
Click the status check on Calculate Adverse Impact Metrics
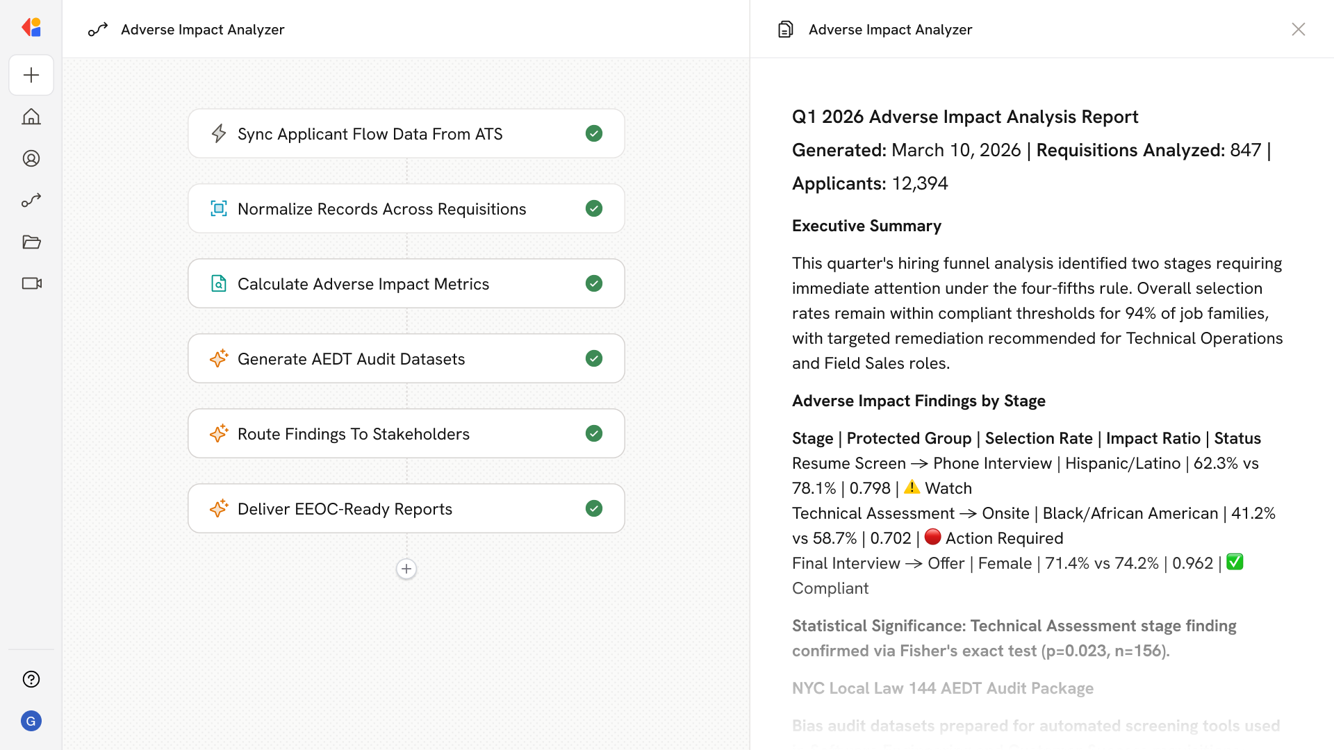pyautogui.click(x=594, y=283)
